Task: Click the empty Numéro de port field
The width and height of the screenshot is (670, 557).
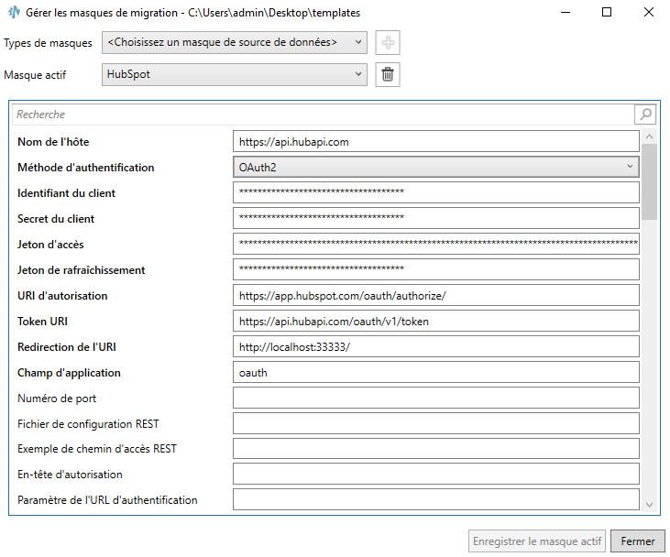Action: (435, 398)
